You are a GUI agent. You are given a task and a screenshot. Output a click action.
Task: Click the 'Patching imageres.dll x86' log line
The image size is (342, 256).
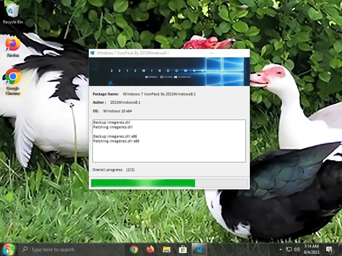(116, 141)
